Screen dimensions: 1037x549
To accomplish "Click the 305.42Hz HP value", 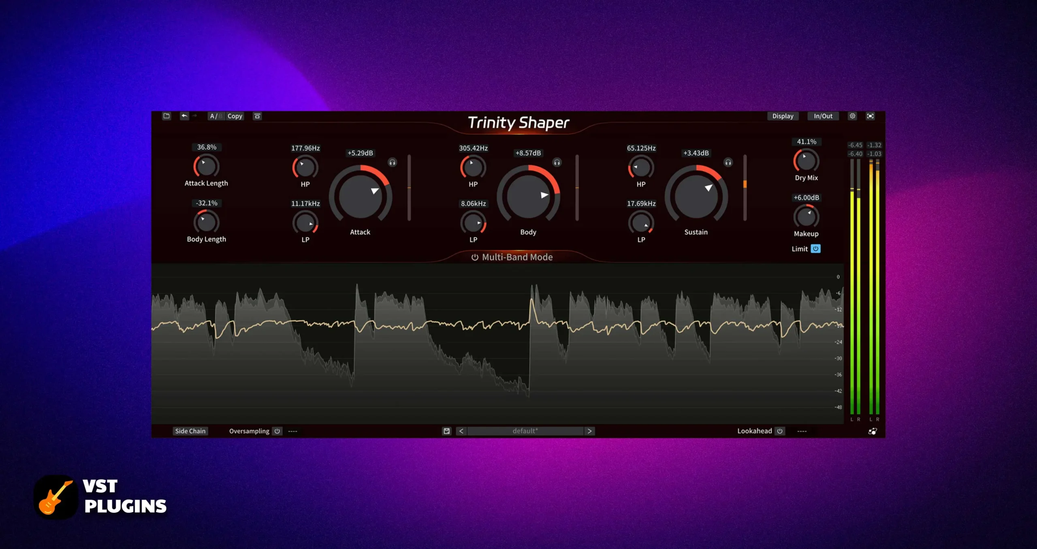I will tap(473, 148).
